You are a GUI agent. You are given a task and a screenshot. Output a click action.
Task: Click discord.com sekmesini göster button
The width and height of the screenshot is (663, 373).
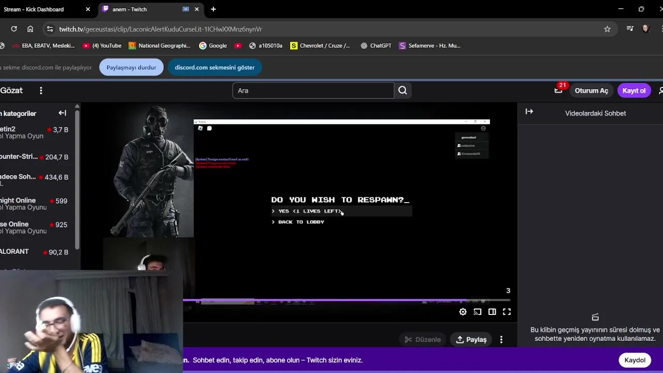(214, 67)
